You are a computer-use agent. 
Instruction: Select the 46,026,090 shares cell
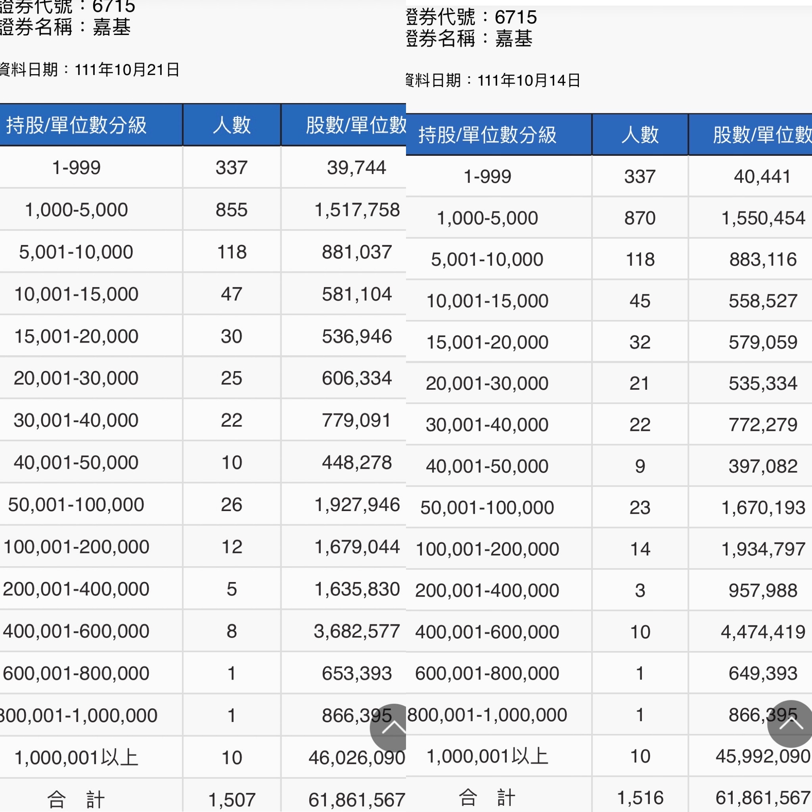pyautogui.click(x=356, y=758)
